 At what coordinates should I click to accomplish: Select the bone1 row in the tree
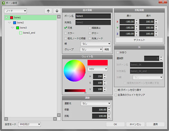[x=31, y=18]
